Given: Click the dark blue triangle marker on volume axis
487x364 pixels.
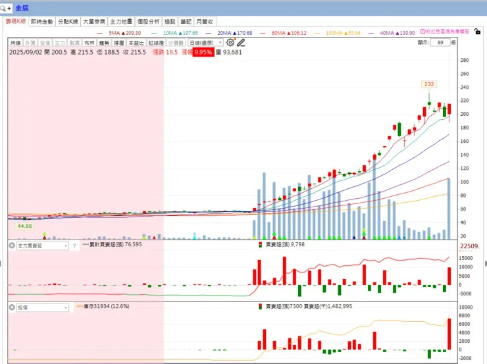Looking at the screenshot, I should pyautogui.click(x=354, y=238).
